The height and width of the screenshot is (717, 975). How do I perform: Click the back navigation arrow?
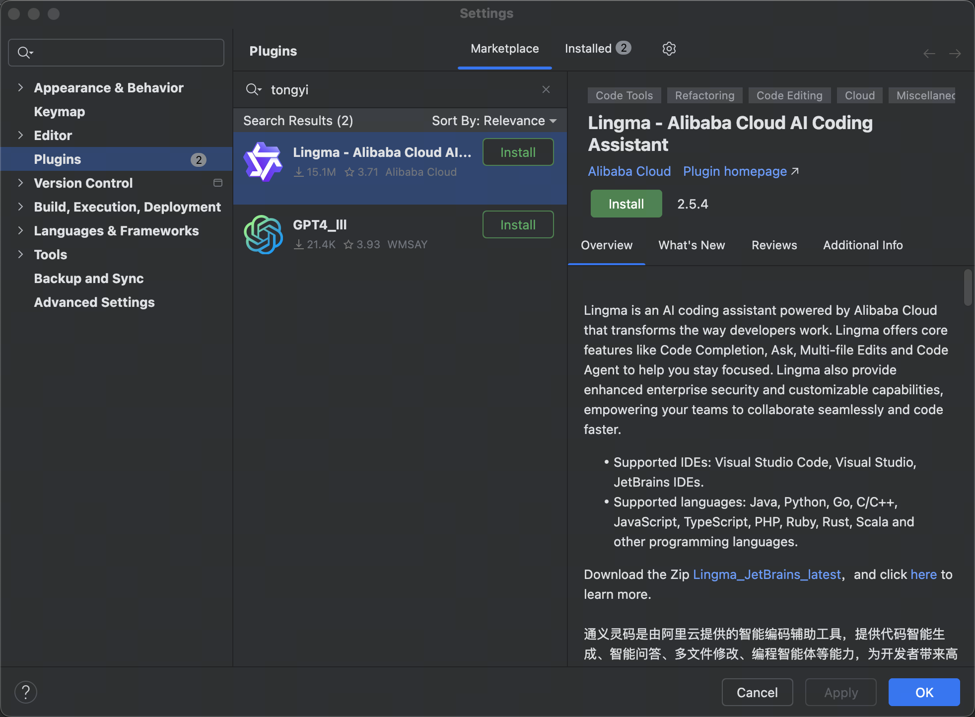click(x=929, y=53)
